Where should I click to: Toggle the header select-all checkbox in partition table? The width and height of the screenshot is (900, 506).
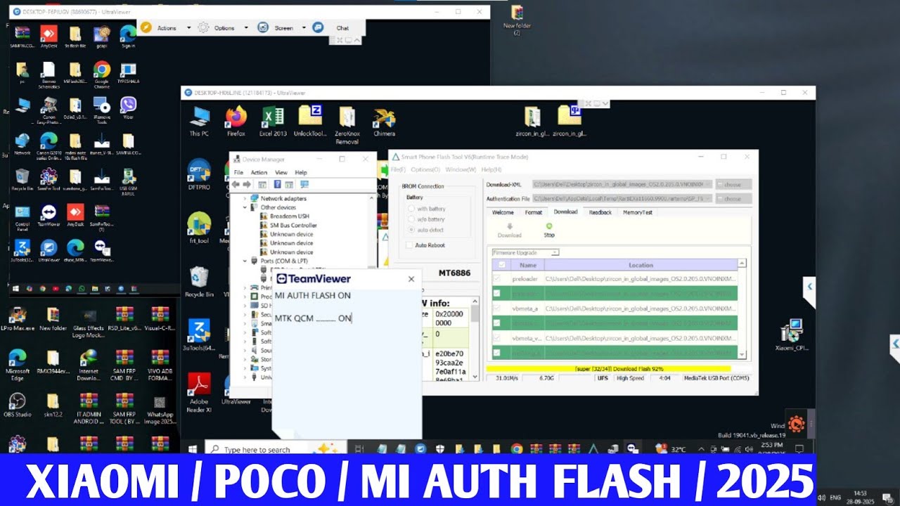501,265
